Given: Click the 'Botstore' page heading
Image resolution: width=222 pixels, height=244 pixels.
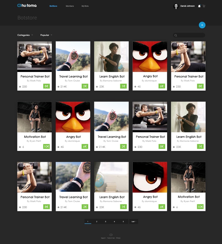Looking at the screenshot, I should pyautogui.click(x=27, y=18).
